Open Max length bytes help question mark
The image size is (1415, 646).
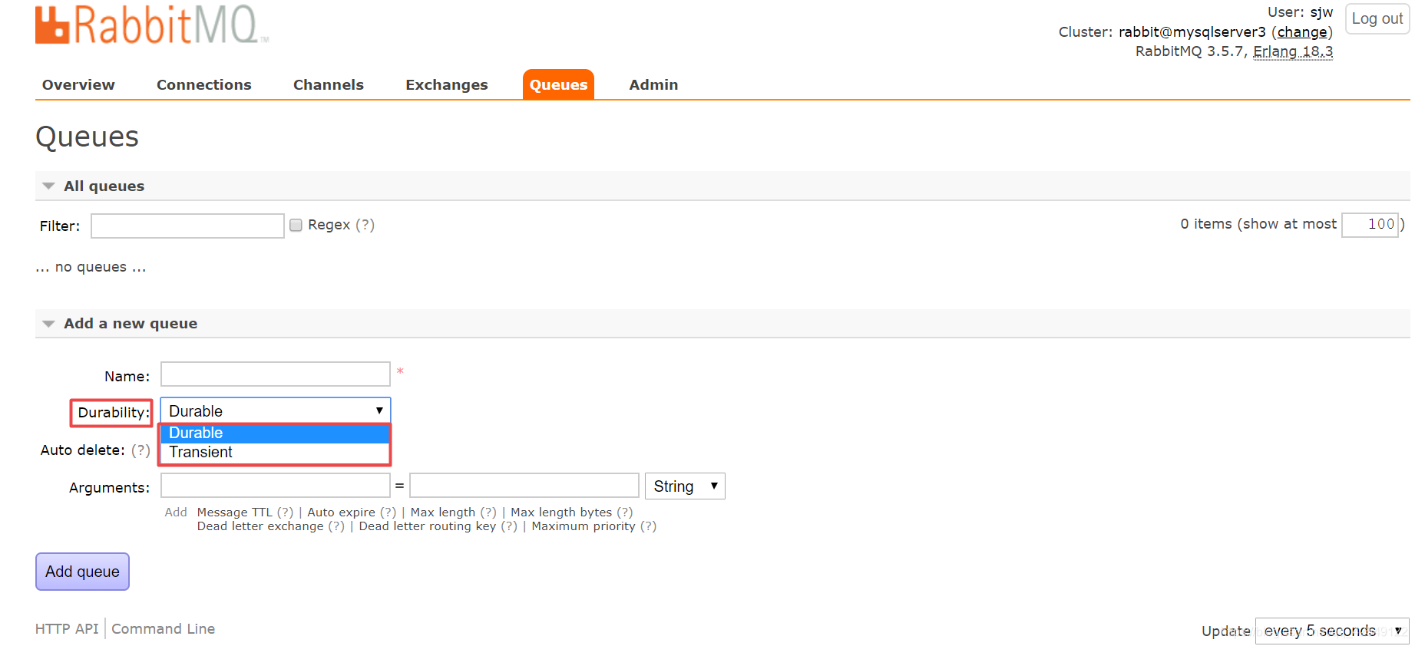tap(625, 513)
